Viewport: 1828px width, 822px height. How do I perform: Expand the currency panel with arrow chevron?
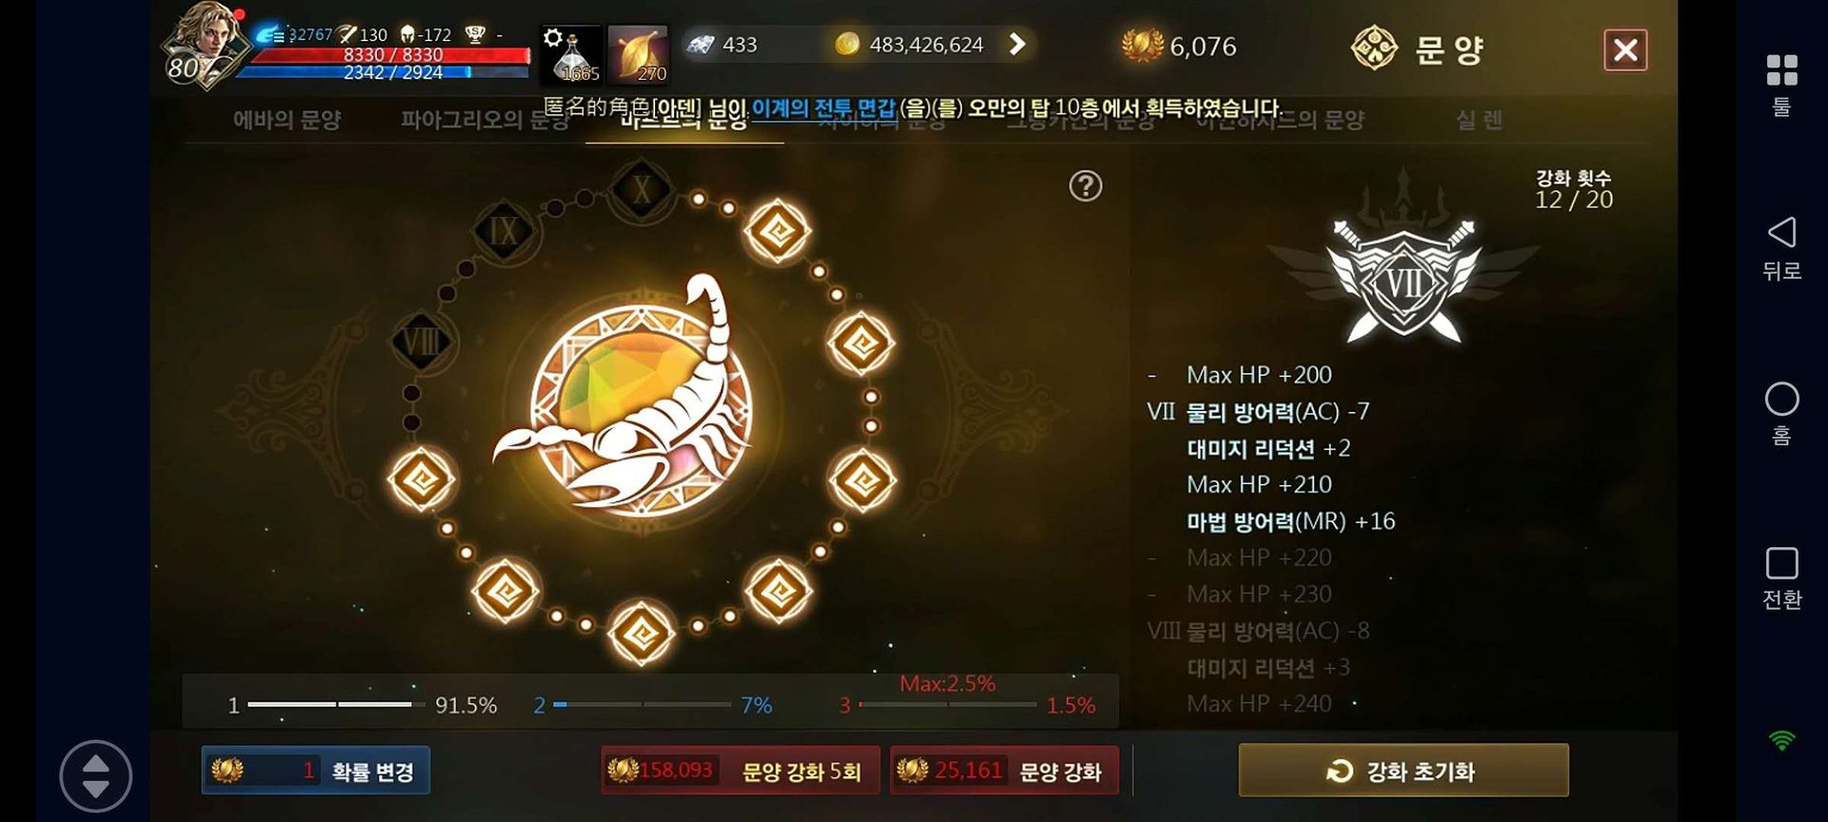(x=1017, y=44)
